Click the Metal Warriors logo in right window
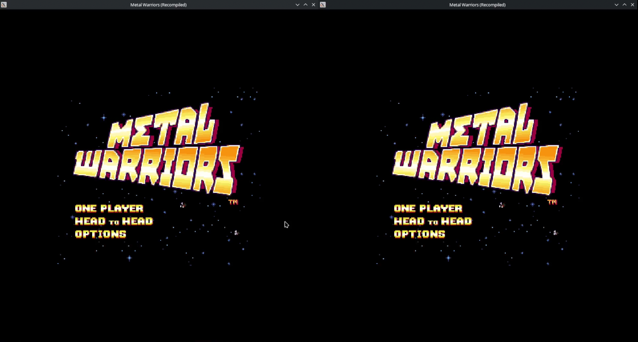 pos(477,149)
